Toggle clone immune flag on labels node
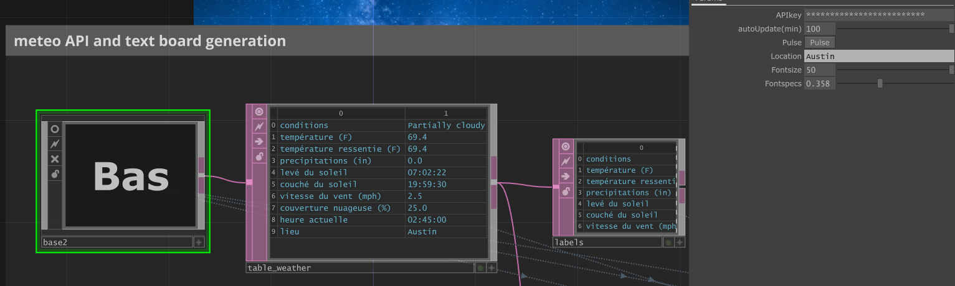This screenshot has height=286, width=955. 566,162
